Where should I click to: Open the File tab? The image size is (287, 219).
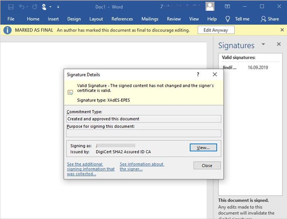(11, 19)
